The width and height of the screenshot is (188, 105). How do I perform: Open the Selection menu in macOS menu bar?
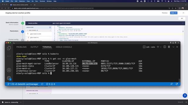tap(22, 1)
